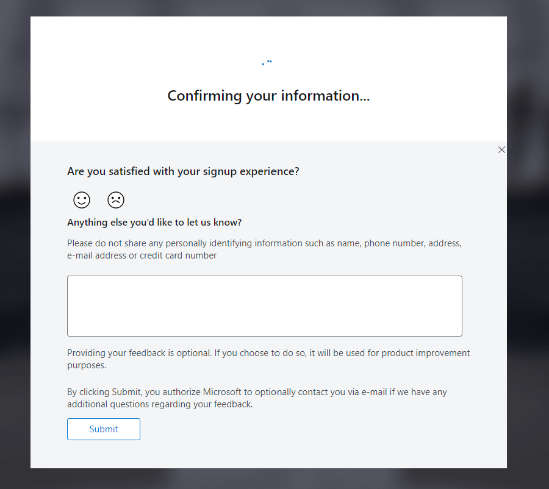Click the 'Confirming your information...' heading
Screen dimensions: 549x489
268,96
